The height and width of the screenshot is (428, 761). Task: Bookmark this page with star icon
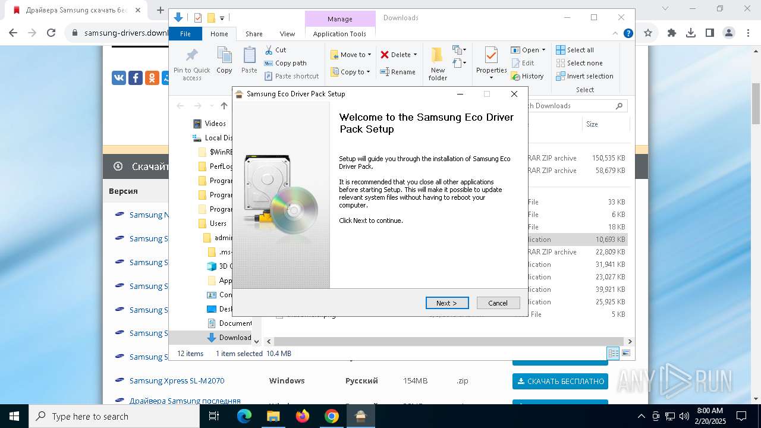[x=648, y=33]
